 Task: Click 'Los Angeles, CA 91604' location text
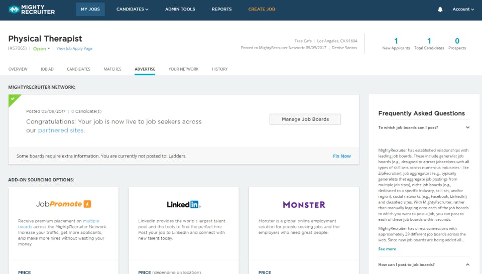click(337, 41)
